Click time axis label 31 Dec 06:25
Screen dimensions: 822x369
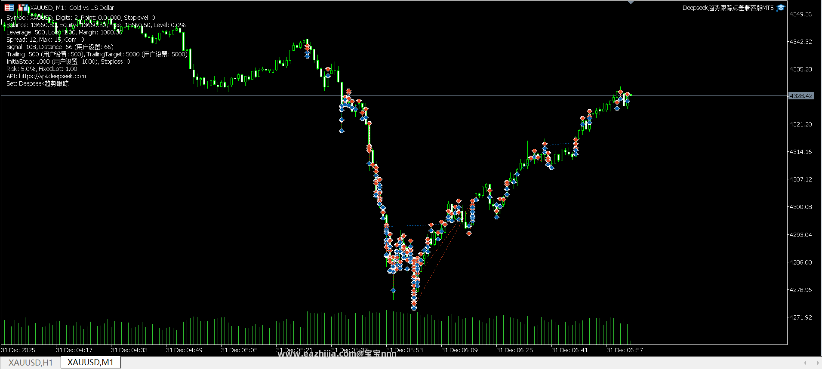pos(514,350)
